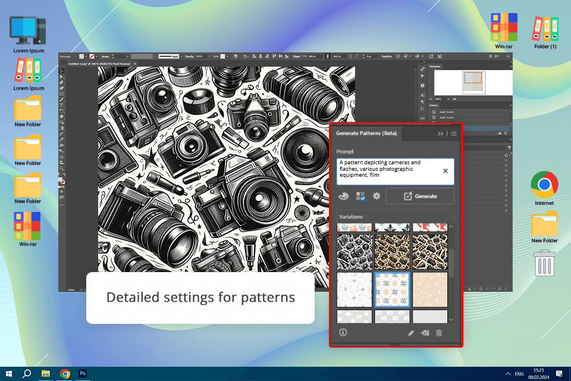
Task: Click the variations scrollbar up arrow
Action: [451, 227]
